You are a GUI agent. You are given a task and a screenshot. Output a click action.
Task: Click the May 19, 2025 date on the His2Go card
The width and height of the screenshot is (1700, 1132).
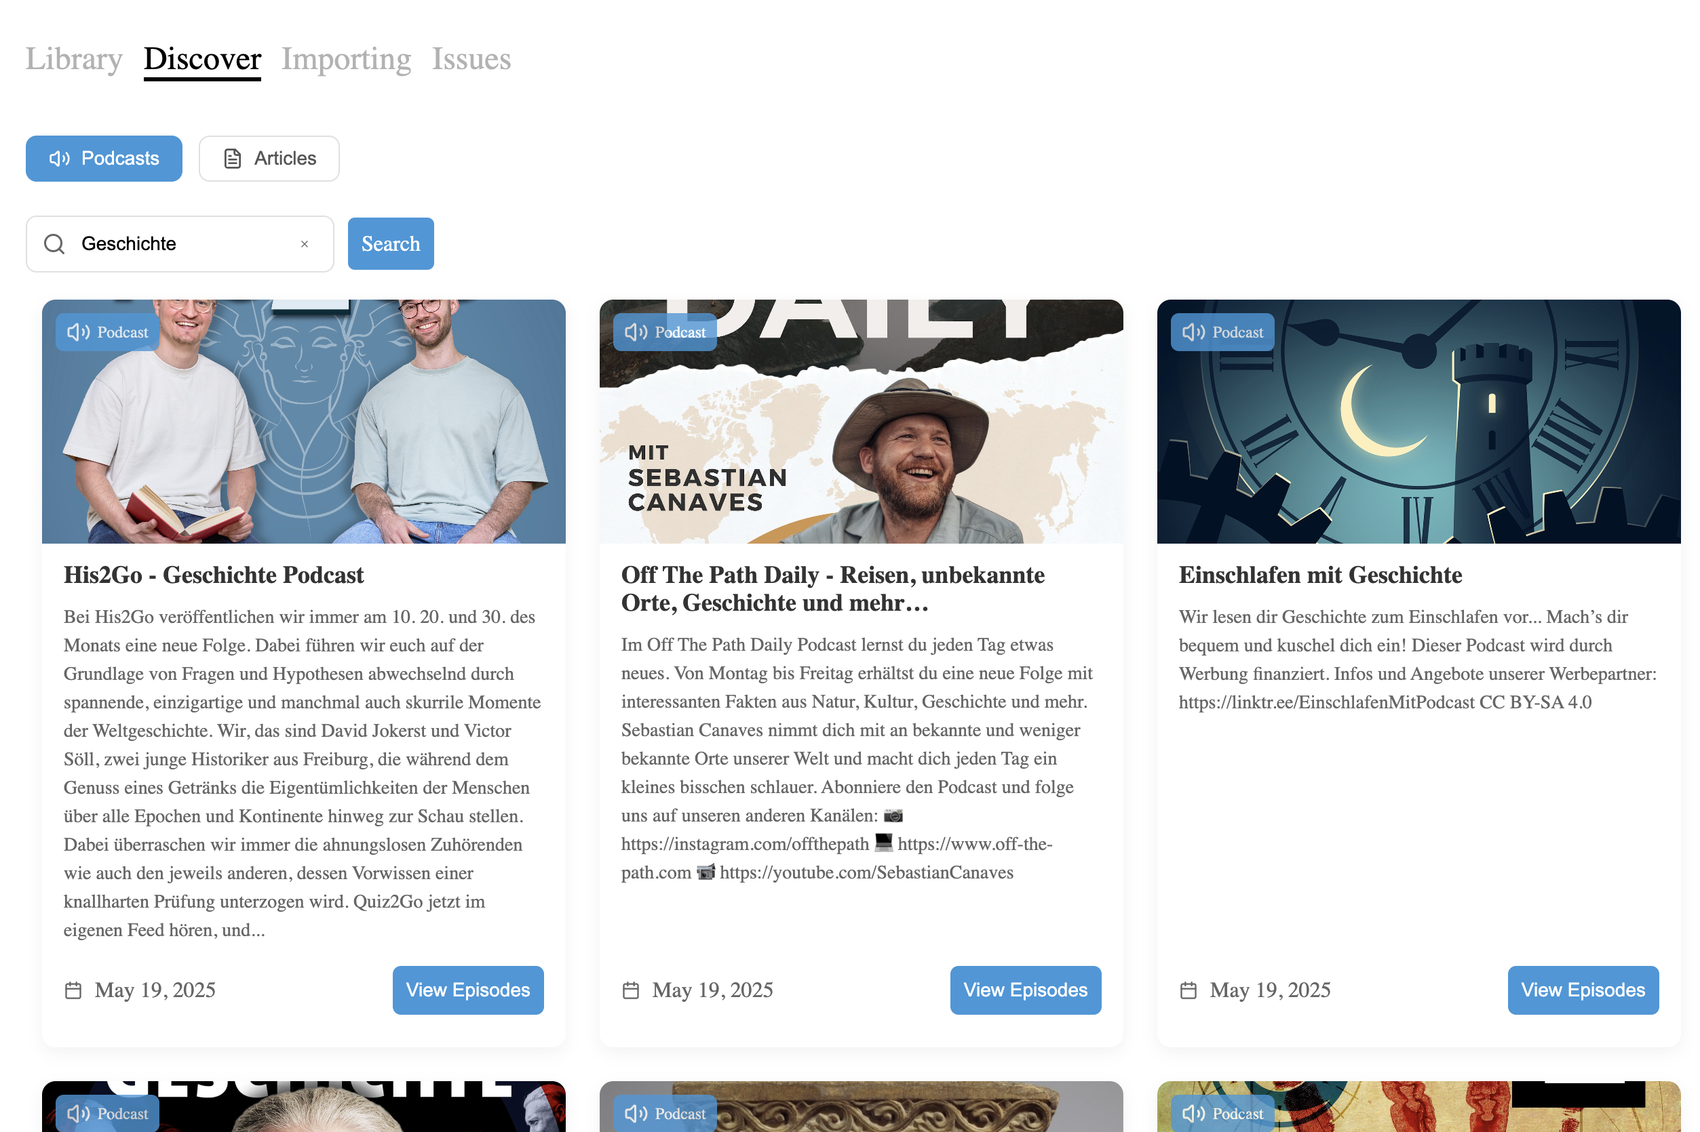coord(155,990)
